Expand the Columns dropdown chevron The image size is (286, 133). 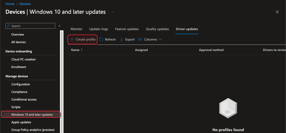pos(160,39)
